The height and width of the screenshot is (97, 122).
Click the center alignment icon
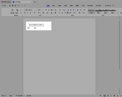tap(62, 13)
